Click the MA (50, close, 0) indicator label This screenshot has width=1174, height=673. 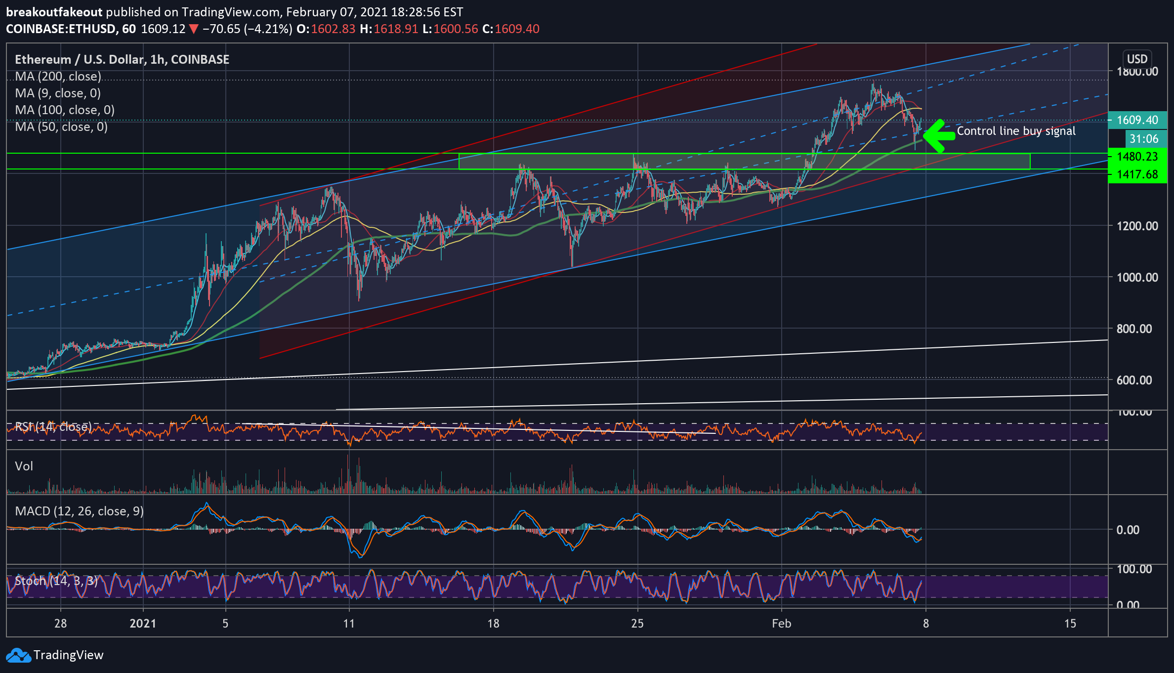[x=61, y=127]
